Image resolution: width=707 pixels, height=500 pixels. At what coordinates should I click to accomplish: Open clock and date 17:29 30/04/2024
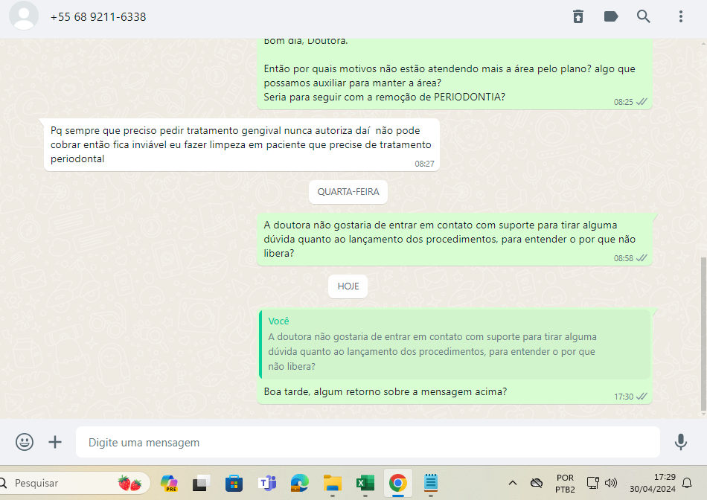tap(653, 483)
